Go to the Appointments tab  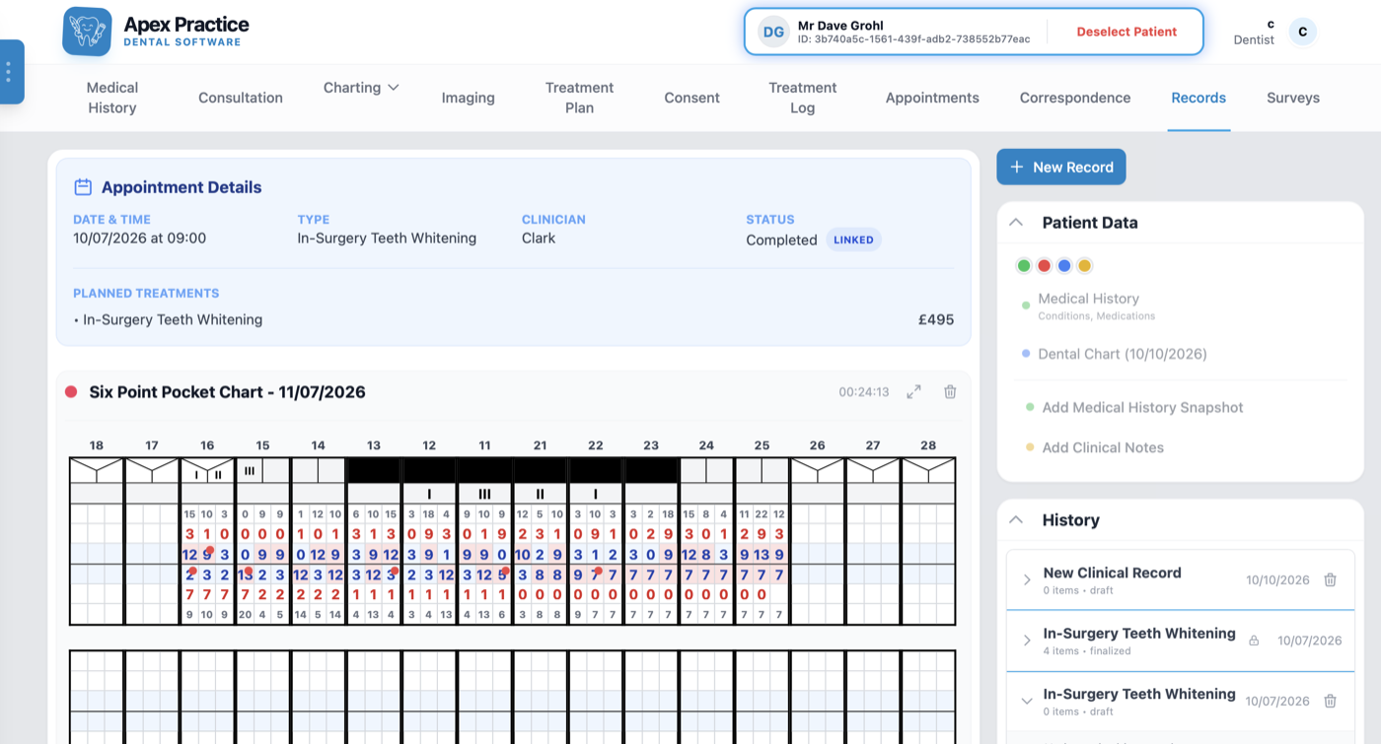932,98
